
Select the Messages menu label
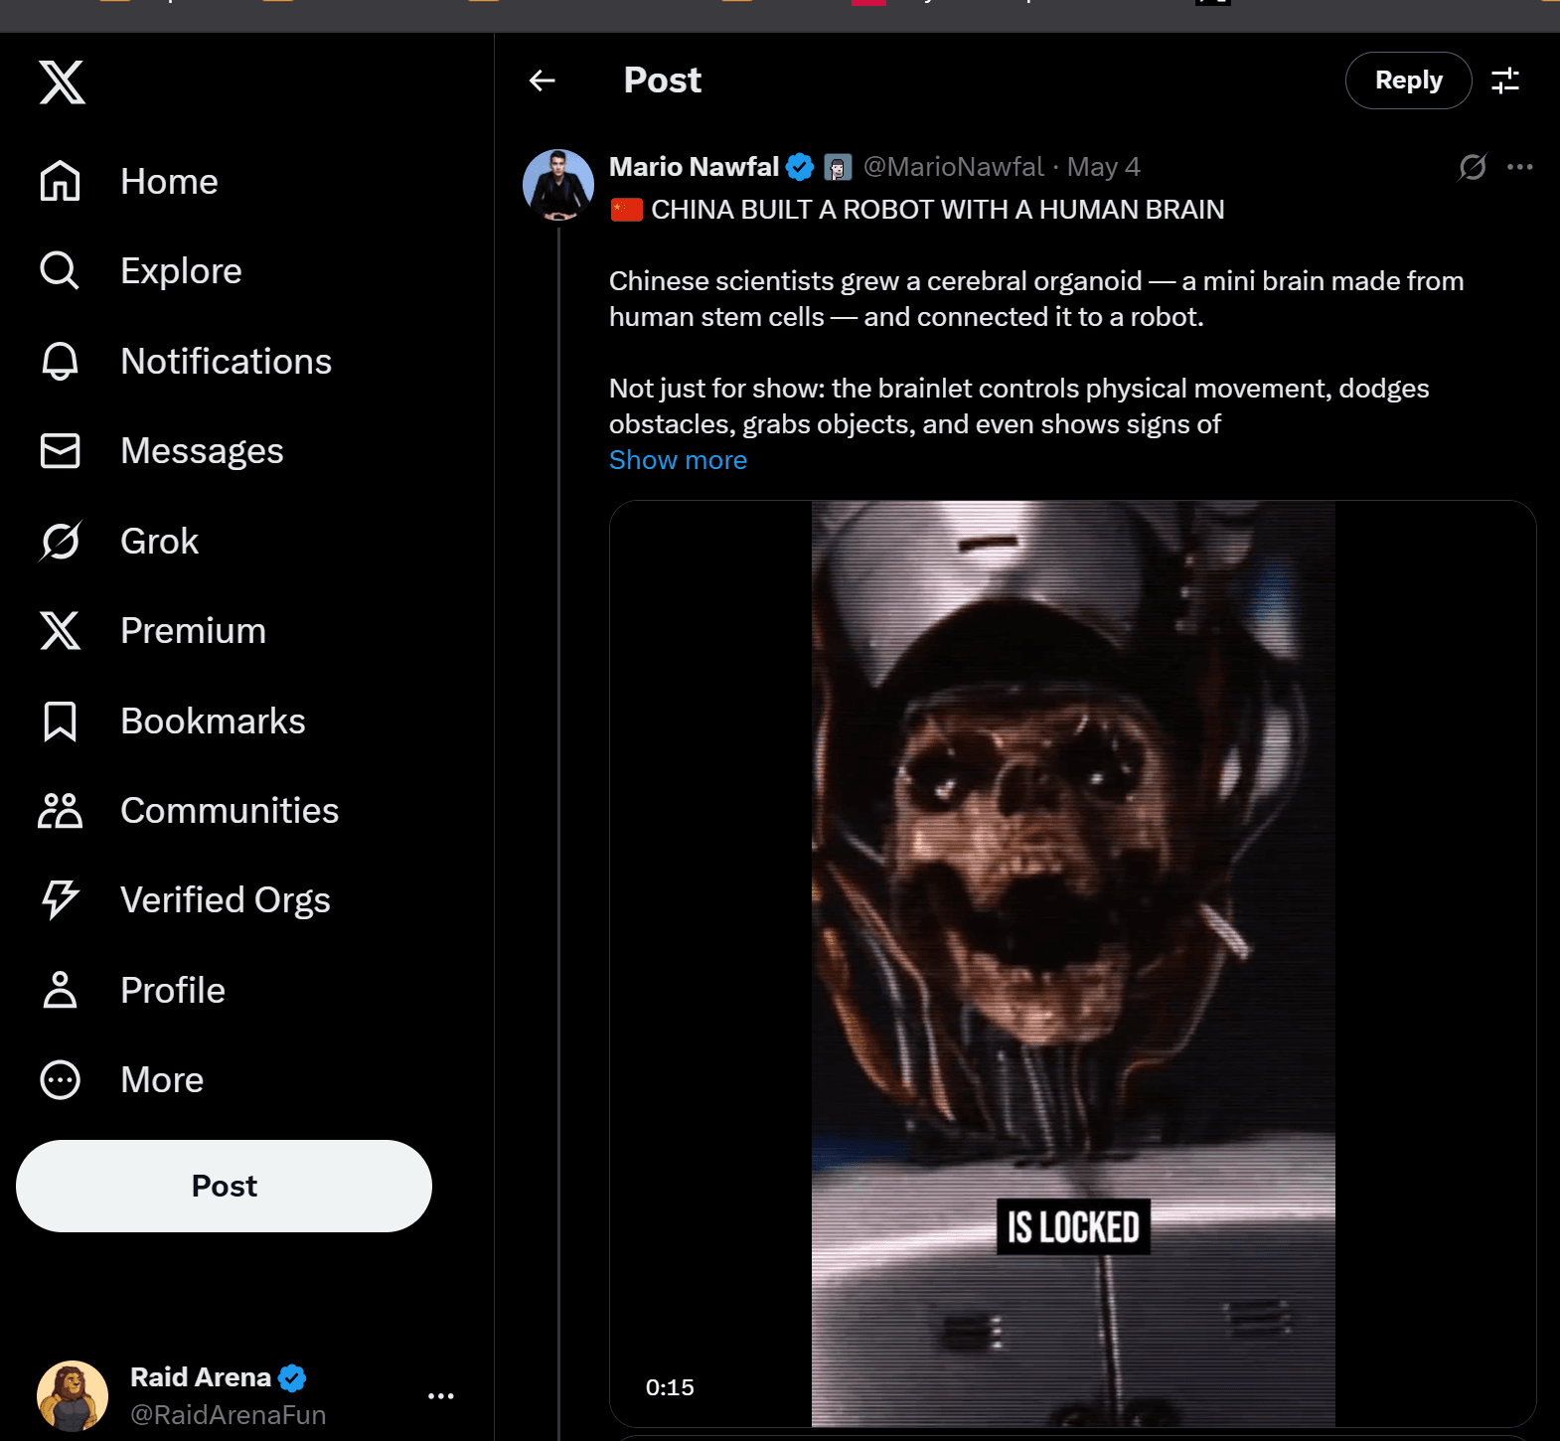[x=202, y=451]
